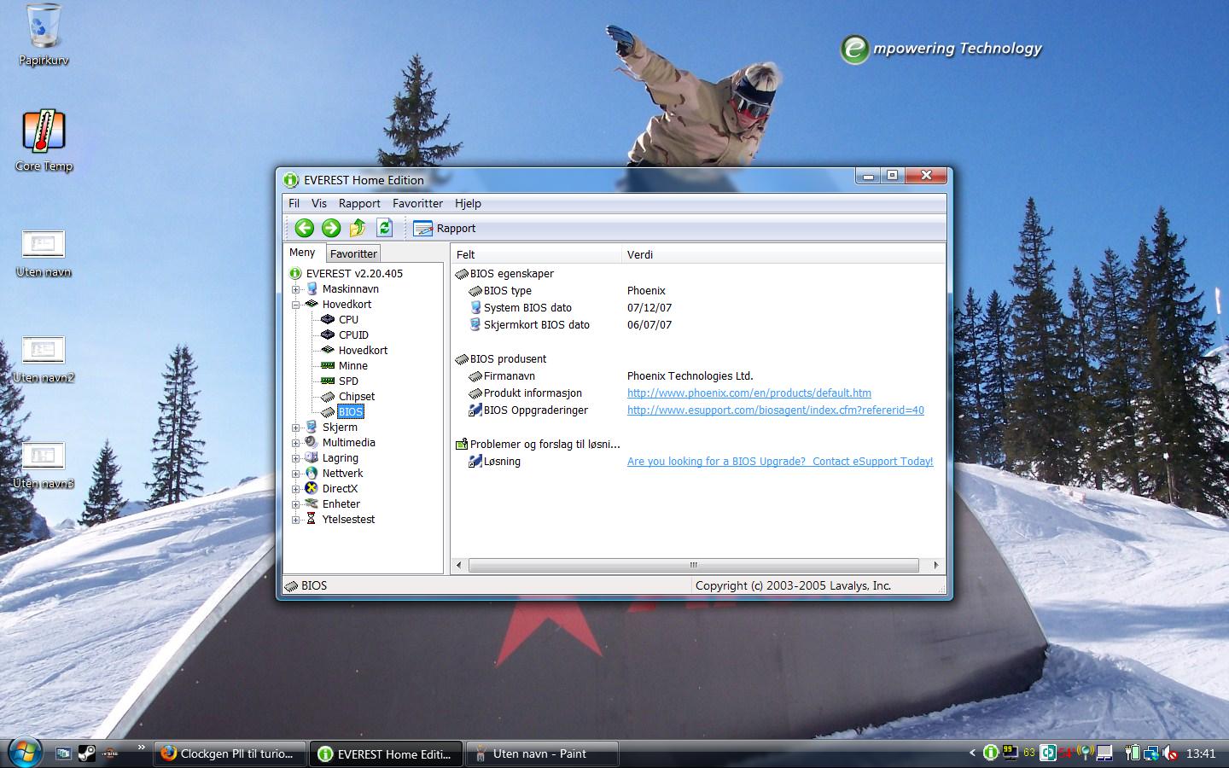Select the EVEREST v2.20.405 root node
This screenshot has width=1229, height=768.
(x=354, y=273)
